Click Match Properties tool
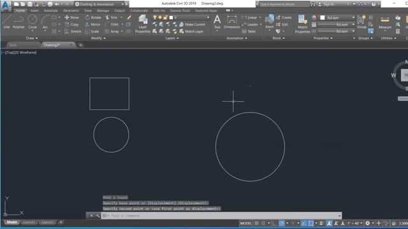The image size is (408, 229). coord(302,24)
